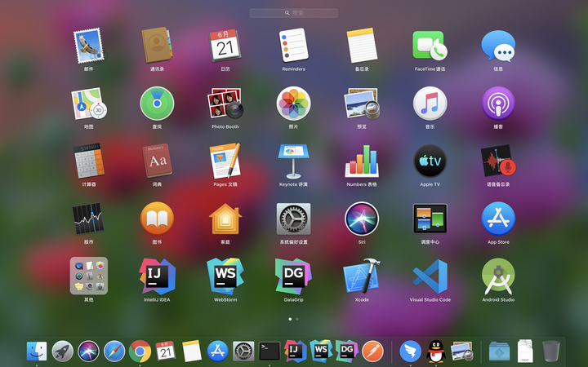
Task: Open the Podcasts (播客) app
Action: [498, 104]
